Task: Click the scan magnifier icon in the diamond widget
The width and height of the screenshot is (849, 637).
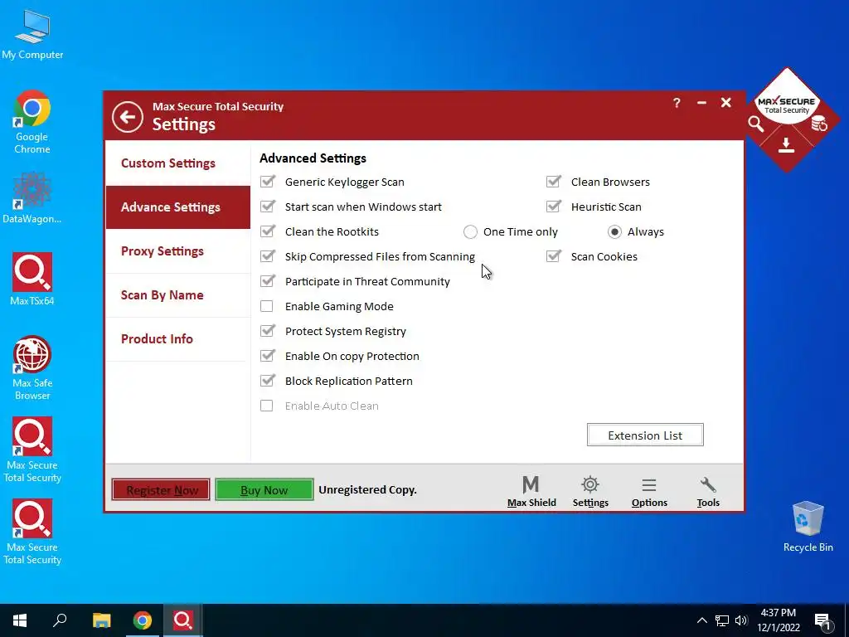Action: (x=756, y=124)
